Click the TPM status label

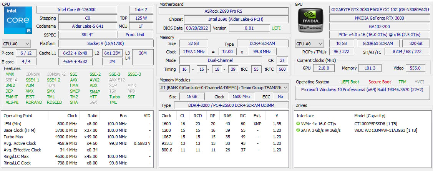(x=402, y=82)
